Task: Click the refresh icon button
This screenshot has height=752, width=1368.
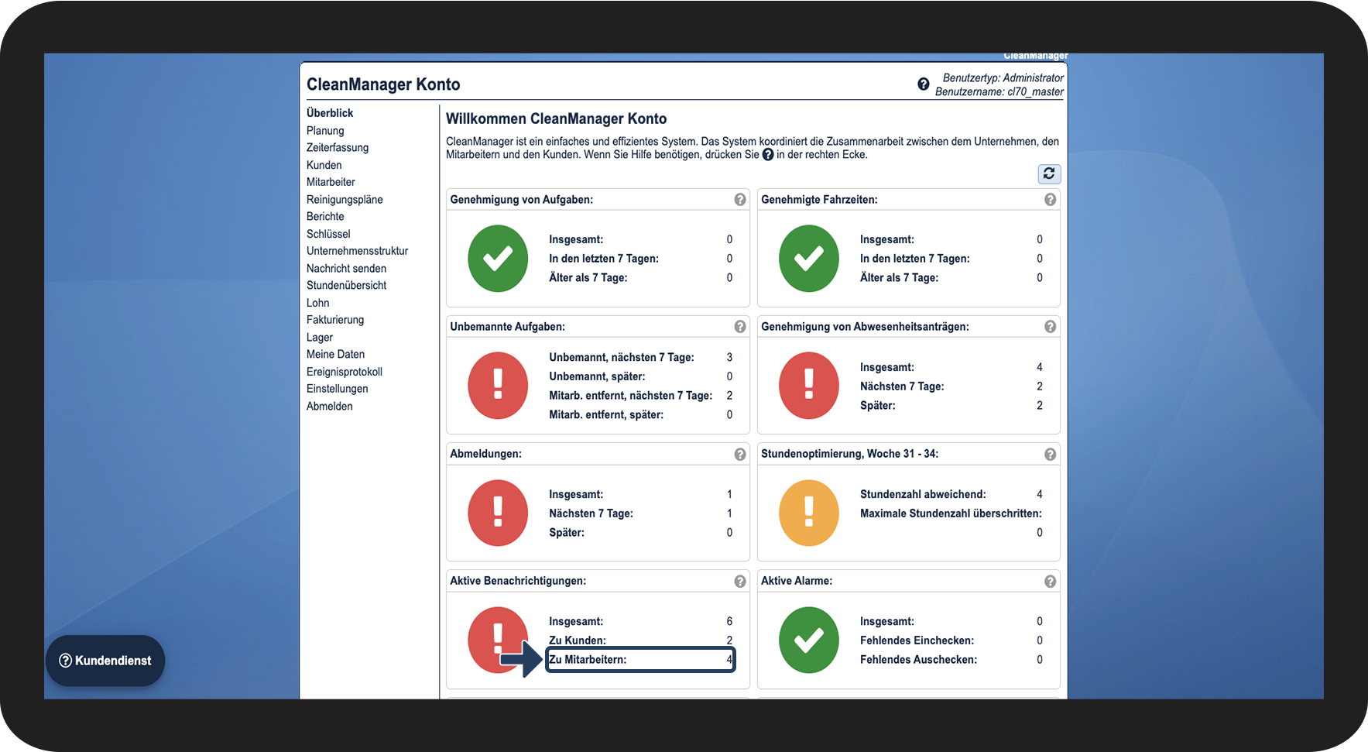Action: click(1049, 173)
